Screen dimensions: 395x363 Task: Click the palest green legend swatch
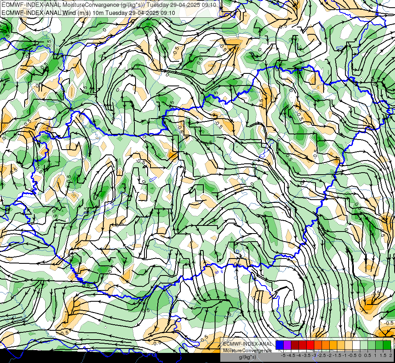coord(364,345)
